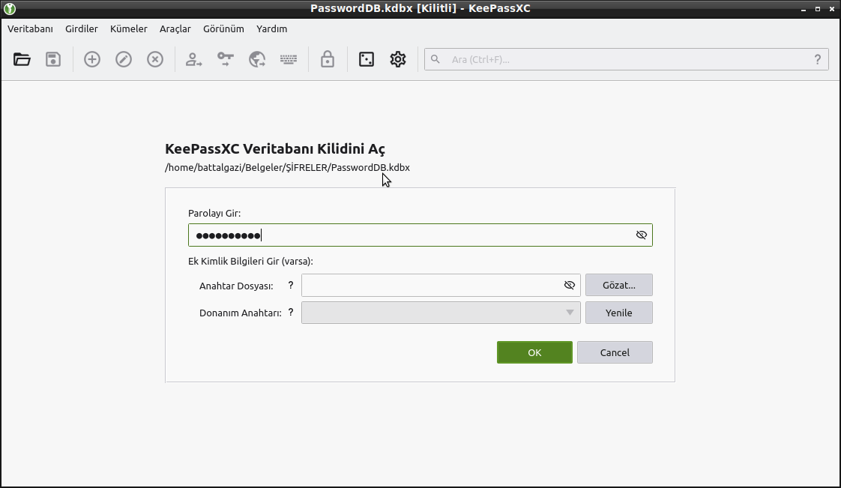Viewport: 841px width, 488px height.
Task: Click the KeePassXC logo in title bar
Action: 9,8
